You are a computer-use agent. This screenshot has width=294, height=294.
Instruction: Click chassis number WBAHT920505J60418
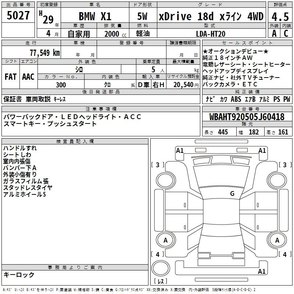tap(247, 117)
